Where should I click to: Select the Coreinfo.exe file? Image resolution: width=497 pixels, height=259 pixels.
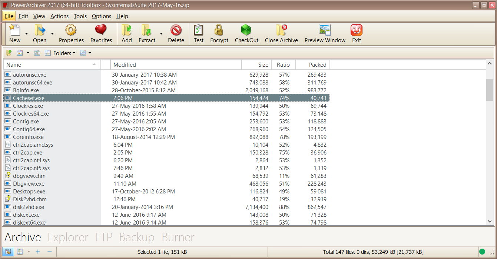(x=166, y=137)
